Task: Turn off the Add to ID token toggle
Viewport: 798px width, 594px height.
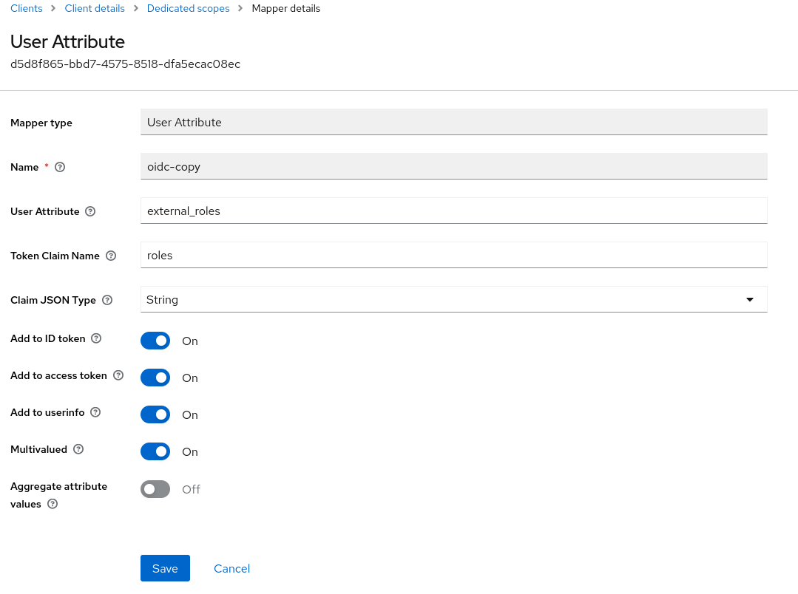Action: click(x=155, y=341)
